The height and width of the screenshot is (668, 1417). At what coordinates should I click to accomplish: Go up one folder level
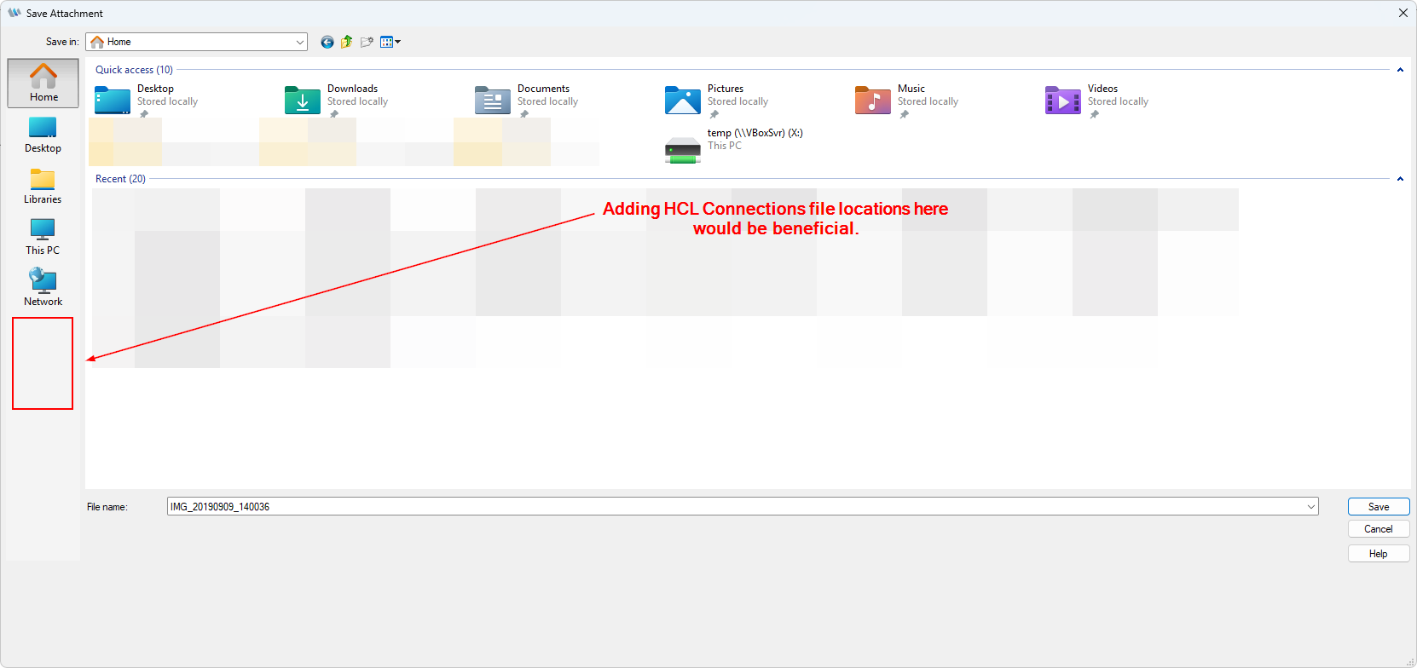346,42
